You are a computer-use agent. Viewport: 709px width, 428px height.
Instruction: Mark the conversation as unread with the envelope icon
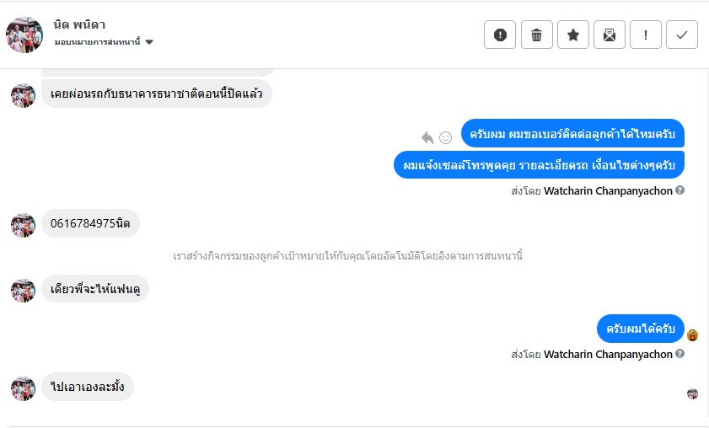click(610, 35)
